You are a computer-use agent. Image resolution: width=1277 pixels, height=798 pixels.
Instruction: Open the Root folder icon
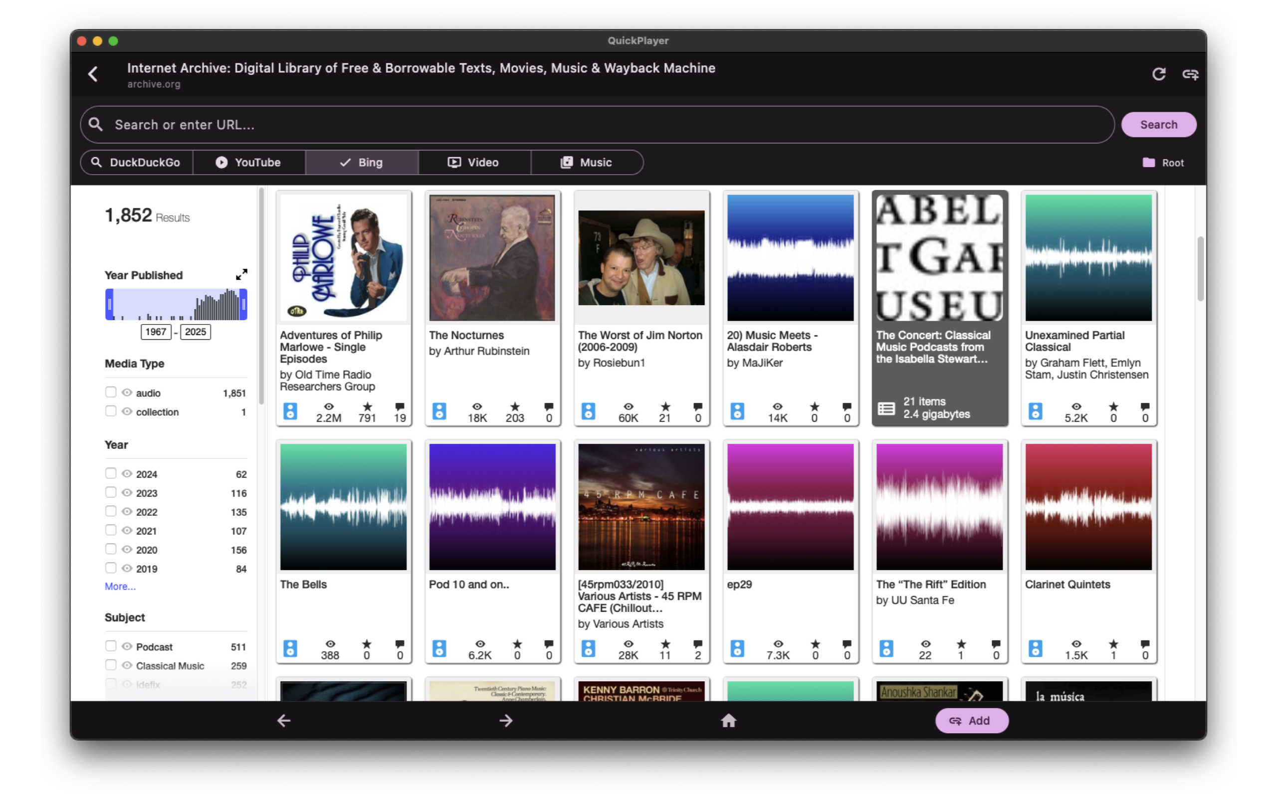tap(1148, 163)
